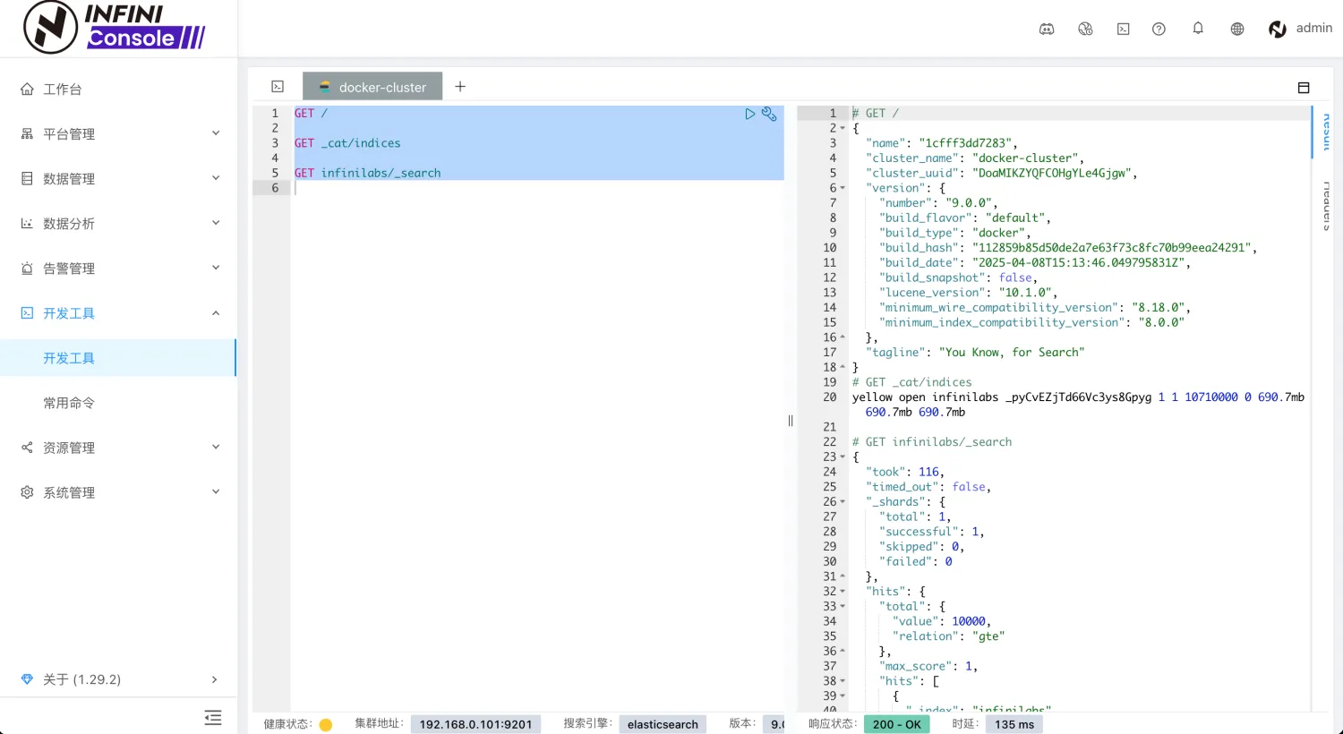
Task: Expand the 数据管理 menu
Action: pyautogui.click(x=118, y=178)
